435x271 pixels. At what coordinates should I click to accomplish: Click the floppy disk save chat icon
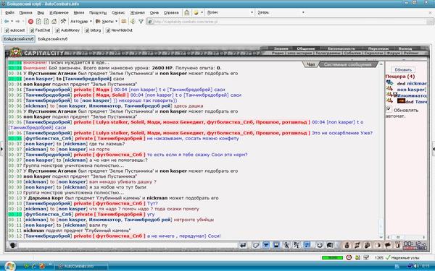pyautogui.click(x=276, y=245)
